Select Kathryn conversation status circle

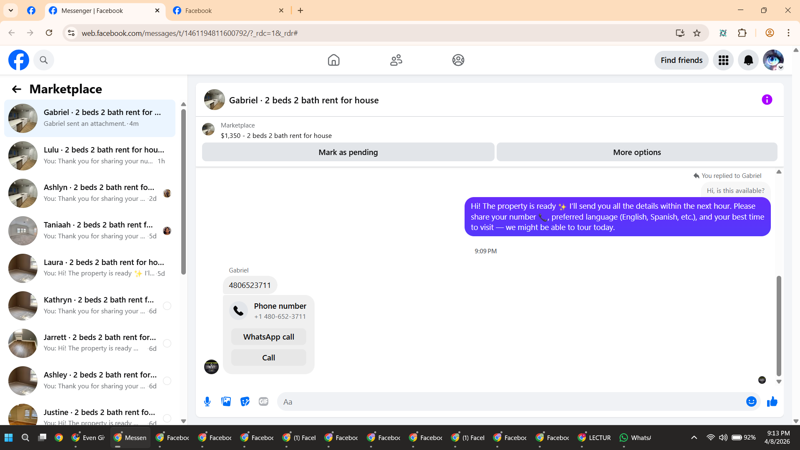coord(167,306)
